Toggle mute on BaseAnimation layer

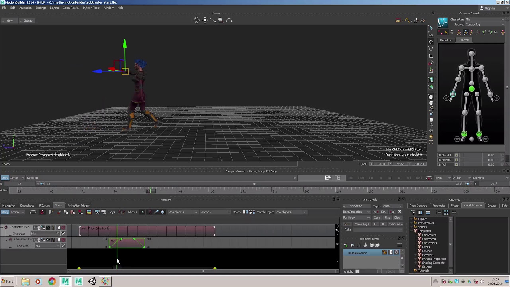click(x=396, y=252)
